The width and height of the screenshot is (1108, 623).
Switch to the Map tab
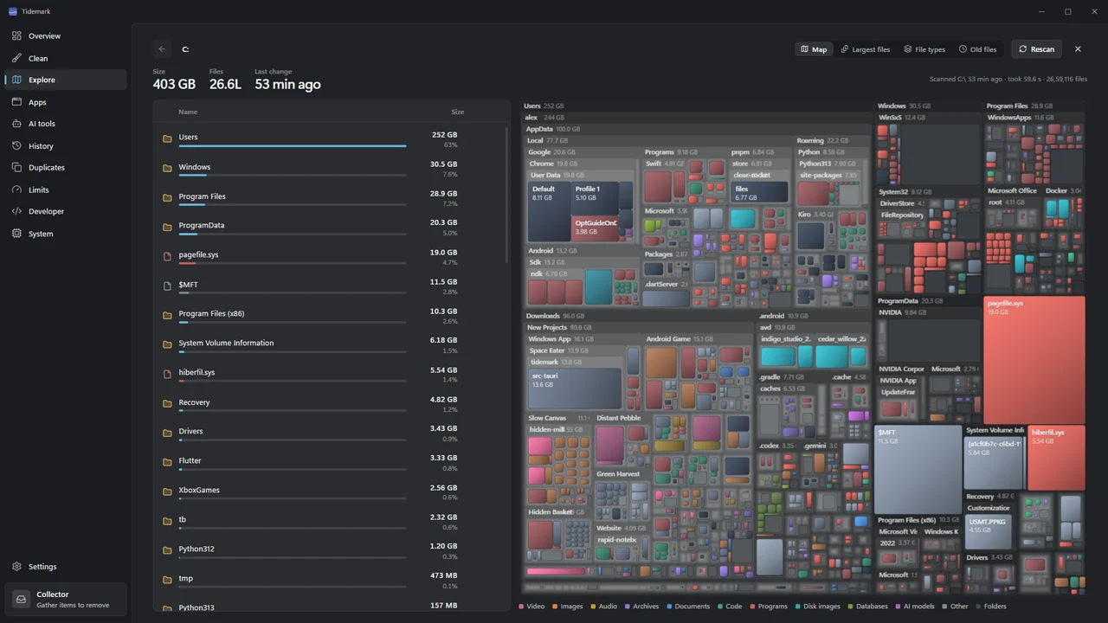tap(814, 49)
